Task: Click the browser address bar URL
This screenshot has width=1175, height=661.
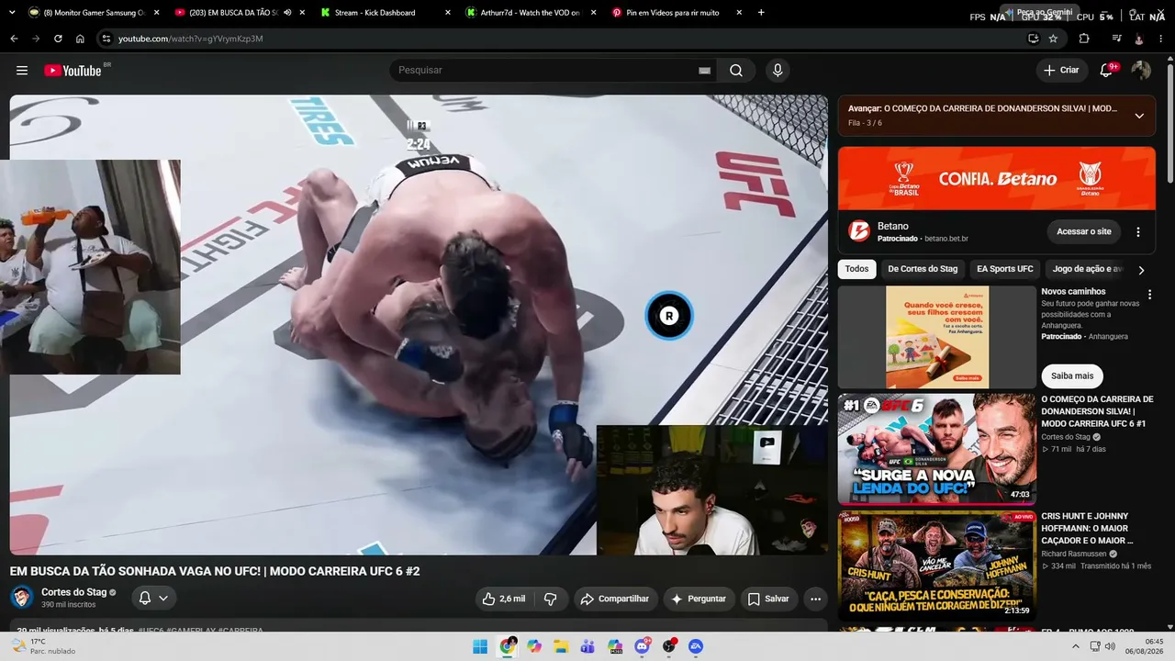Action: [x=191, y=39]
